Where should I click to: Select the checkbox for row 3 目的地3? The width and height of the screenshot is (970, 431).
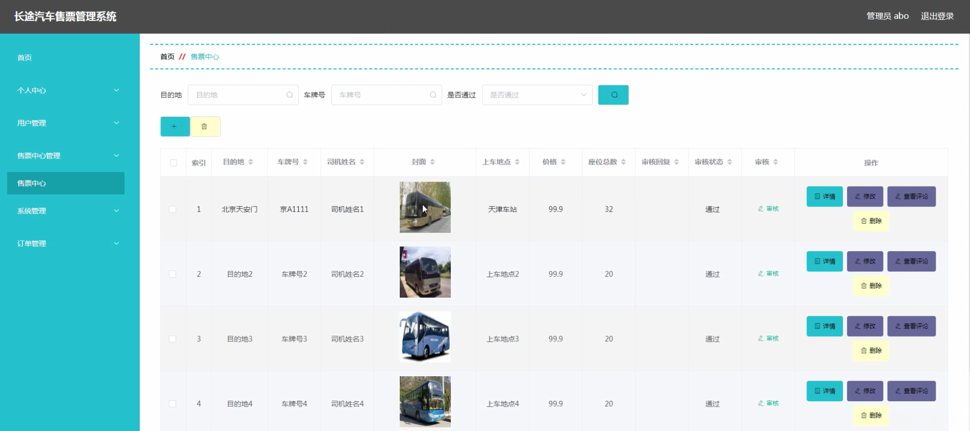click(173, 339)
